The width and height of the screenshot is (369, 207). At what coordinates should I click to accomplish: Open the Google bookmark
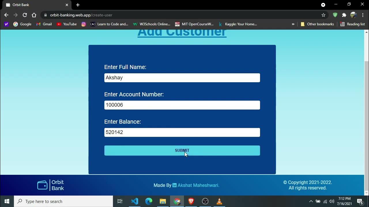pos(22,24)
